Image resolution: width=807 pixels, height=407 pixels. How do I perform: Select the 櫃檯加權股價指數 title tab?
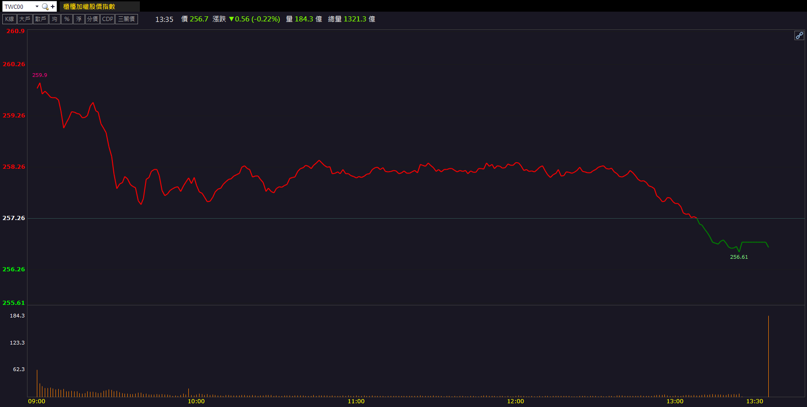pos(90,7)
